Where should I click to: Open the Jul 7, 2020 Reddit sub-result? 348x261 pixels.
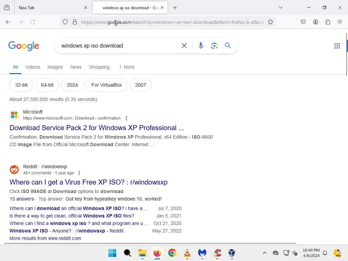[x=79, y=208]
